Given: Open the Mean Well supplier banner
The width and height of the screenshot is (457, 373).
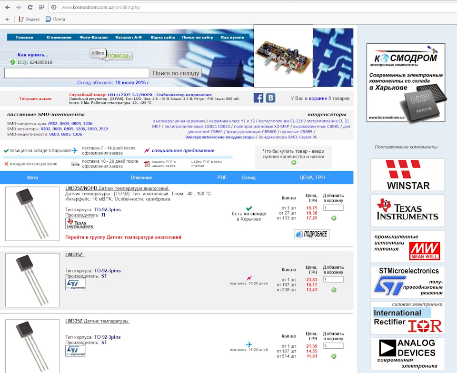Looking at the screenshot, I should point(407,246).
